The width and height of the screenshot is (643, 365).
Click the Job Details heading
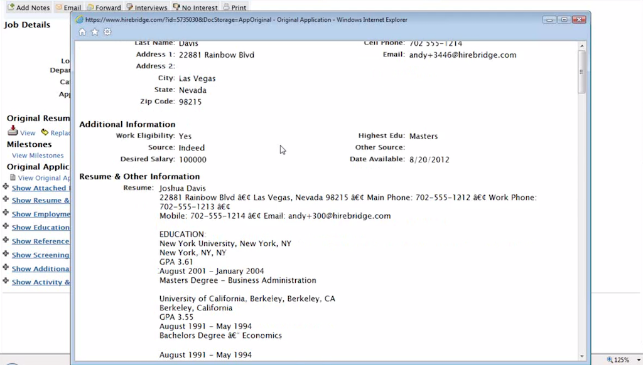[27, 24]
